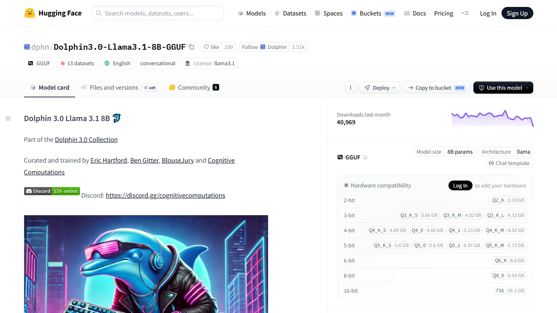Click the GGUF tag
Viewport: 557px width, 313px height.
(39, 63)
